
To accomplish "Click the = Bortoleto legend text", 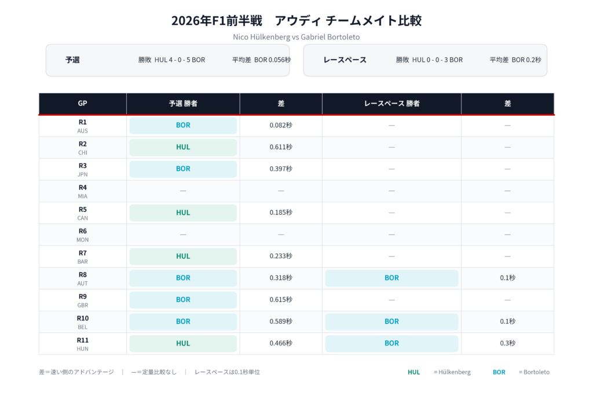I will pos(534,372).
